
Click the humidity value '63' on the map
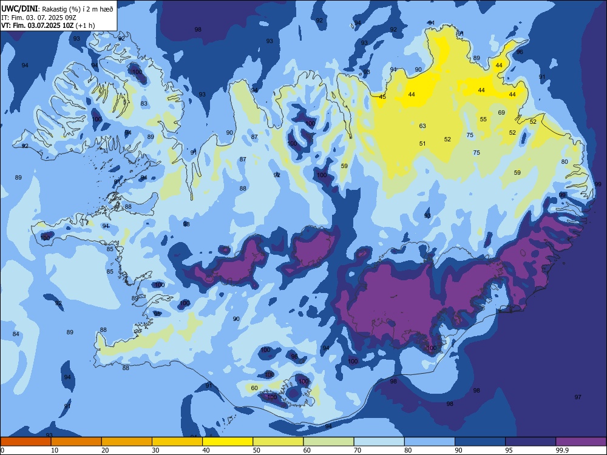[422, 126]
